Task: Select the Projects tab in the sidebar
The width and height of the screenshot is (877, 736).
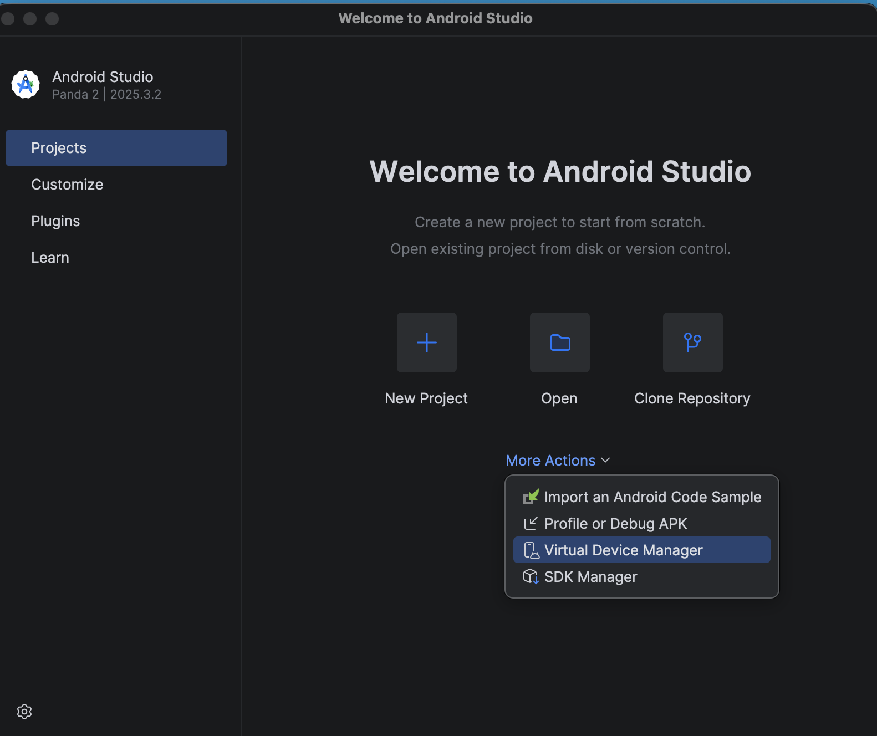Action: tap(116, 148)
